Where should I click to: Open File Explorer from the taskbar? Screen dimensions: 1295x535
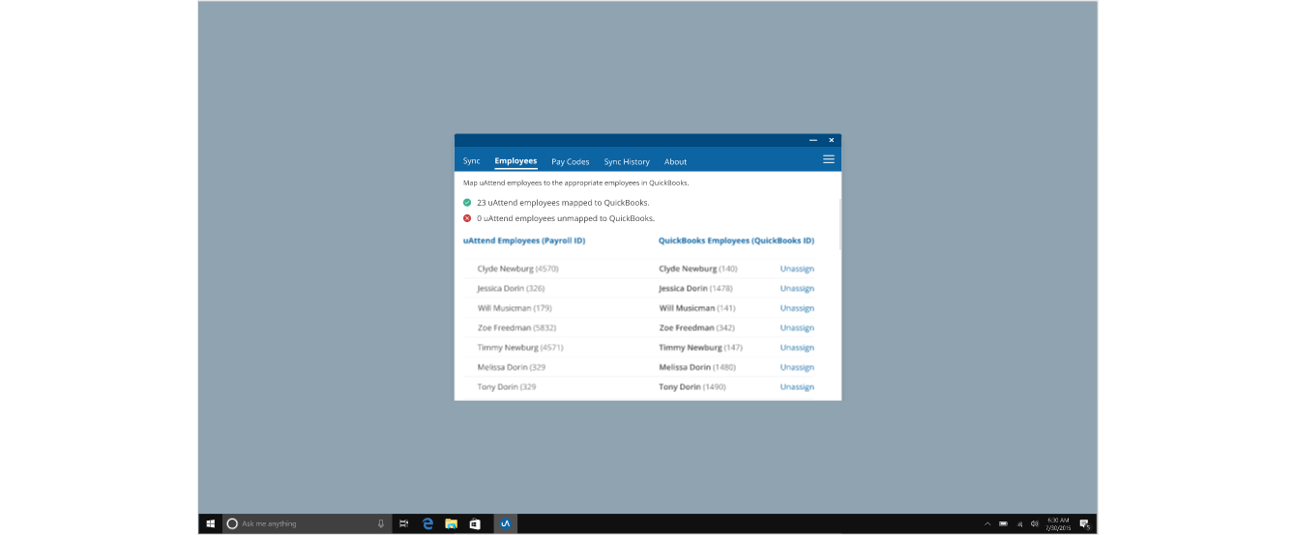[x=451, y=523]
